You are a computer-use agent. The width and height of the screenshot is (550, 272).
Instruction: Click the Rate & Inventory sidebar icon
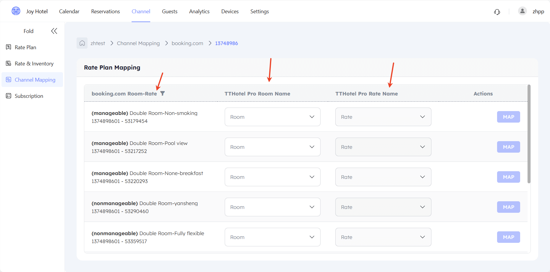pyautogui.click(x=9, y=63)
